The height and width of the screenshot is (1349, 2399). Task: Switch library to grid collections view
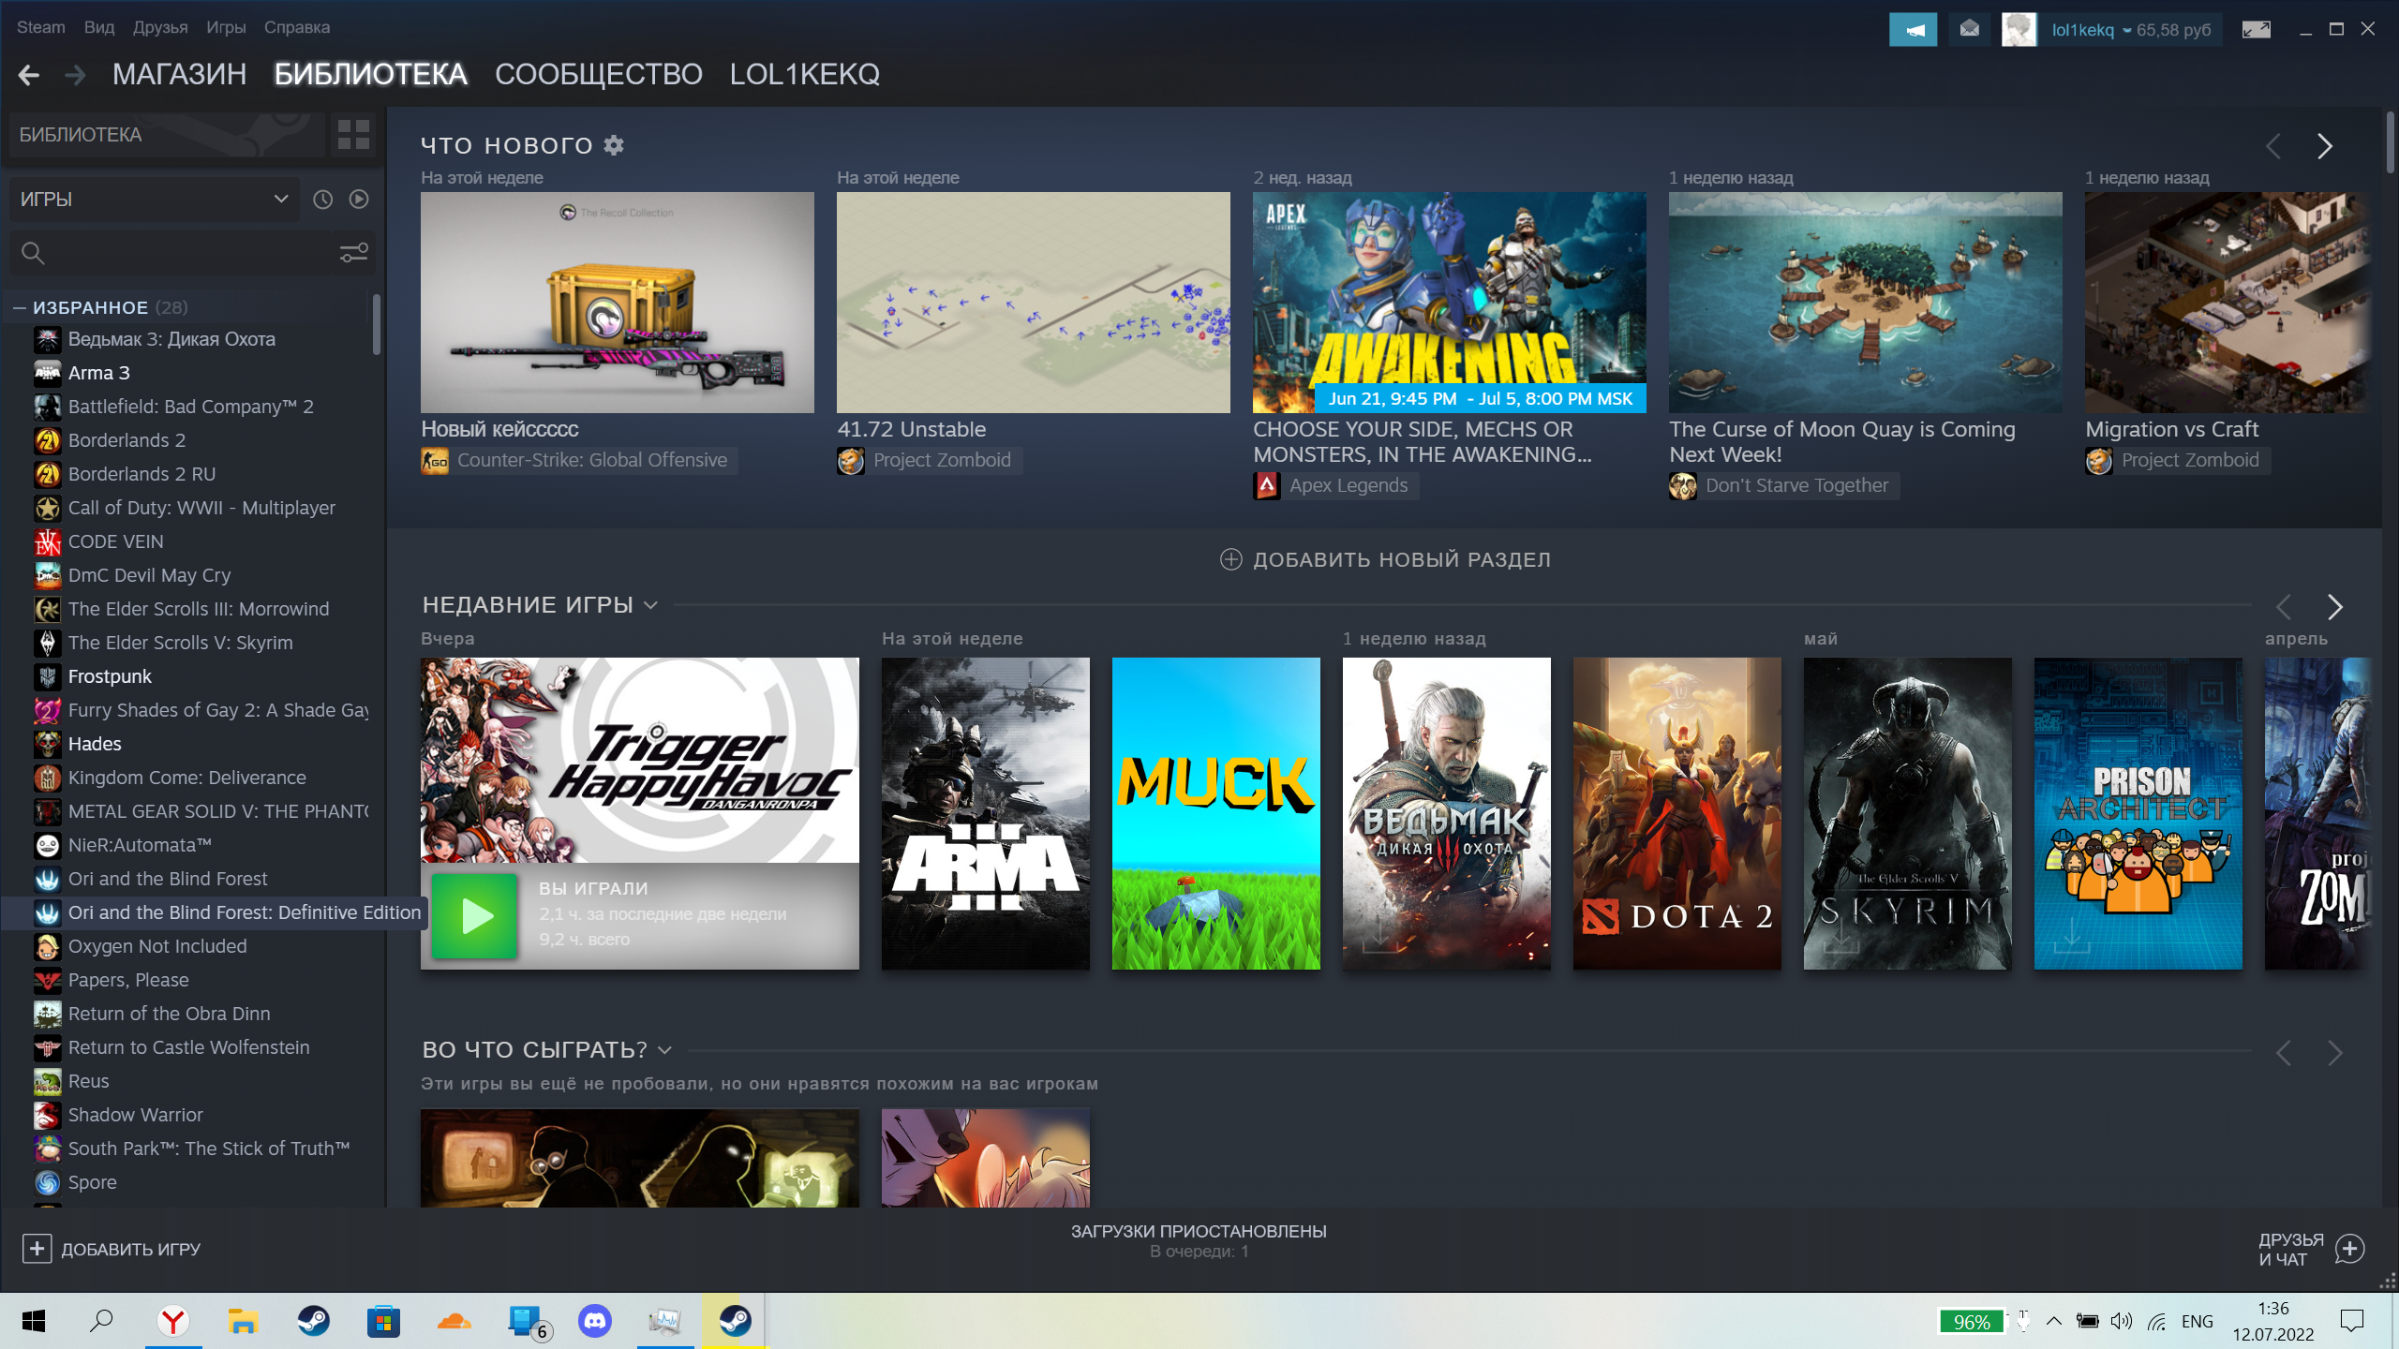(353, 135)
